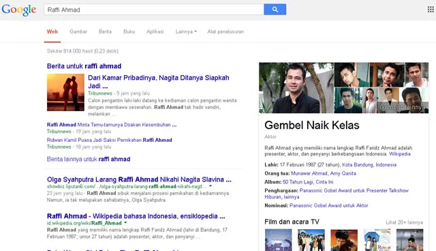Viewport: 436px width, 251px height.
Task: Click the Gembel Naik Kelas panel title
Action: (312, 125)
